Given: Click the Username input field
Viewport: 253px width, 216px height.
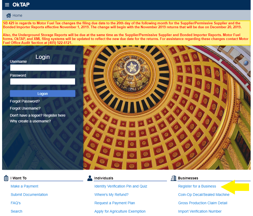Looking at the screenshot, I should 43,68.
